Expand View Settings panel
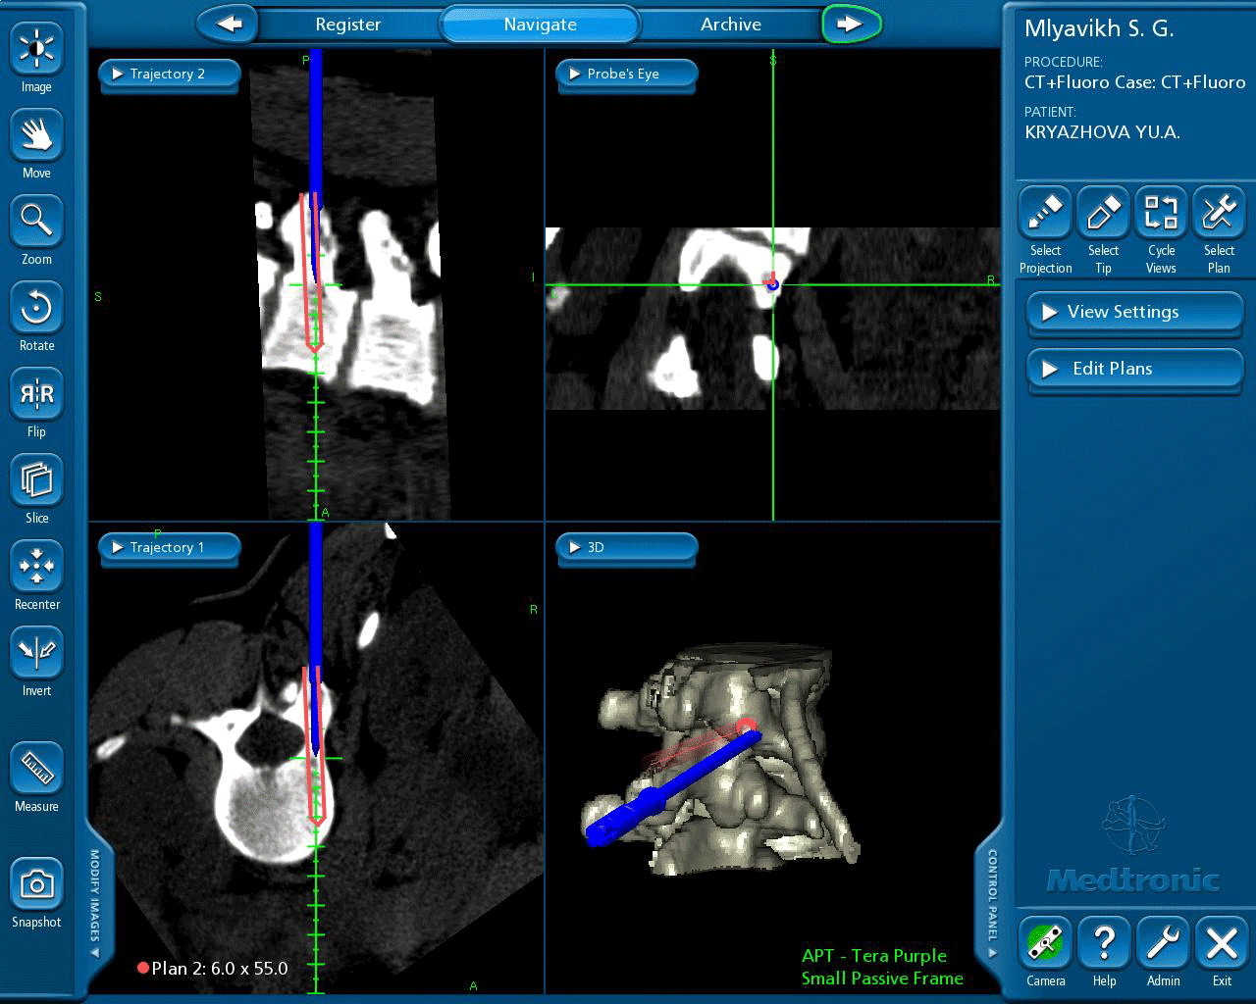The image size is (1256, 1004). coord(1135,313)
